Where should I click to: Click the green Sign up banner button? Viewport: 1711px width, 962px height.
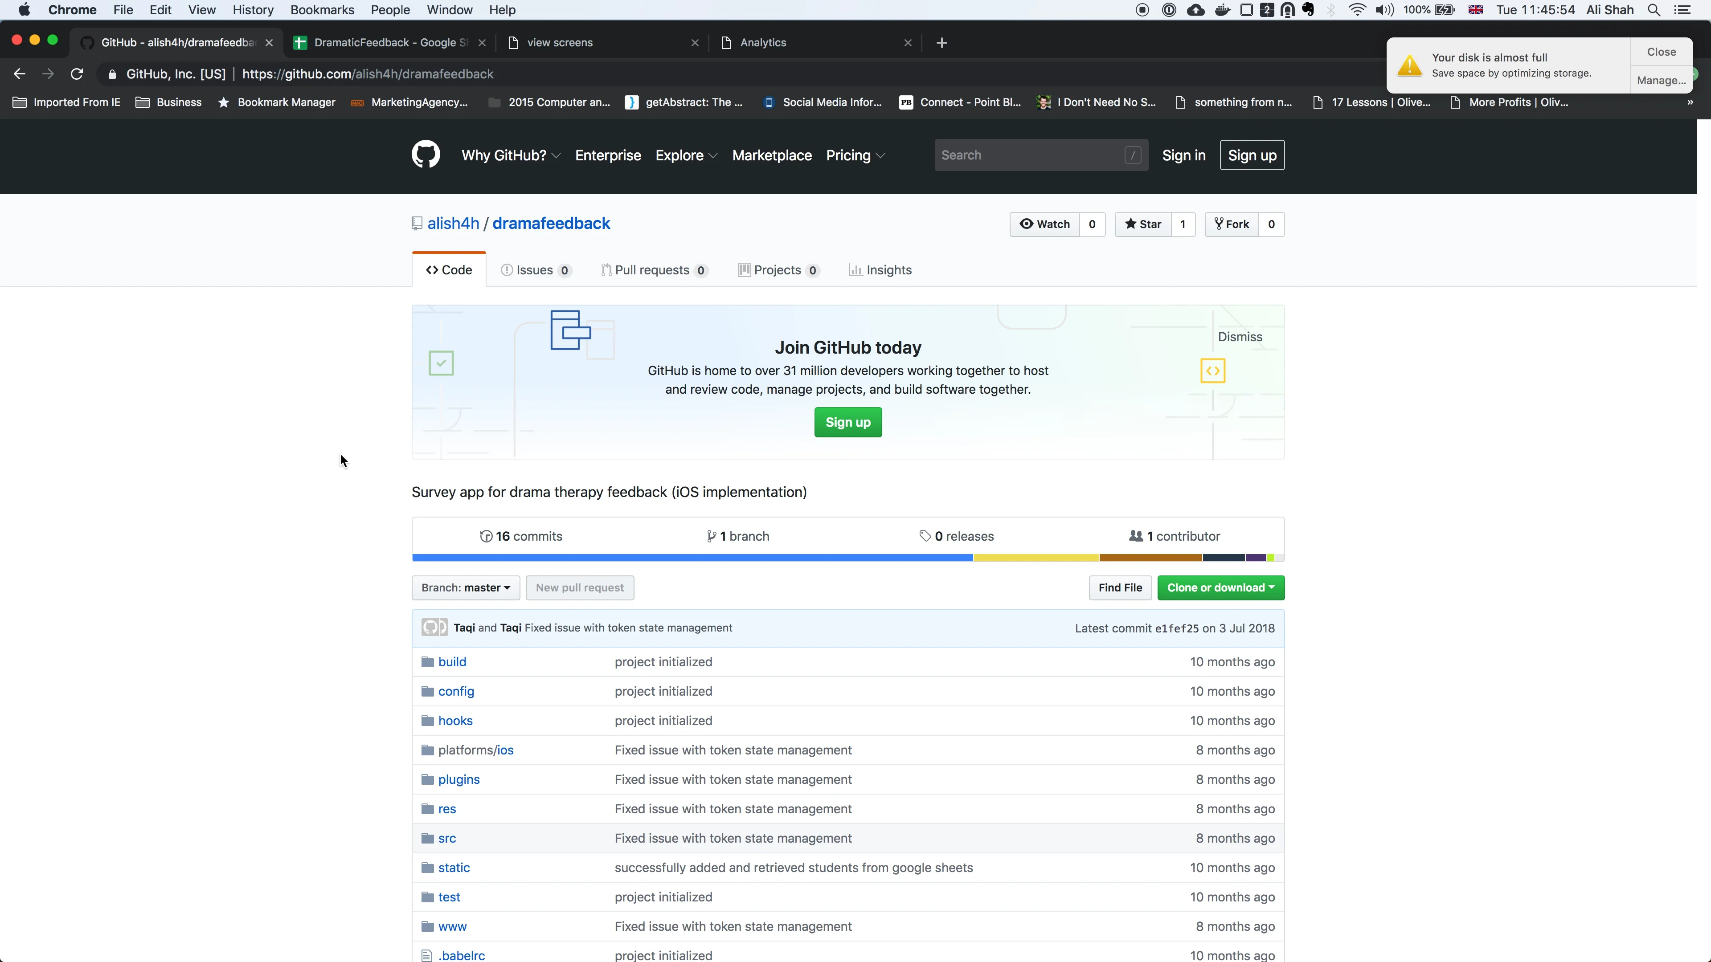(x=848, y=422)
